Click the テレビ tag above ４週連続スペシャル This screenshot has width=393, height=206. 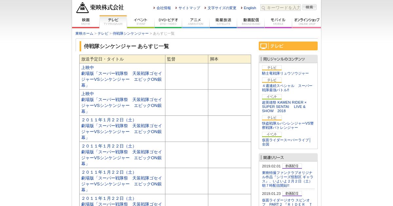click(x=272, y=80)
